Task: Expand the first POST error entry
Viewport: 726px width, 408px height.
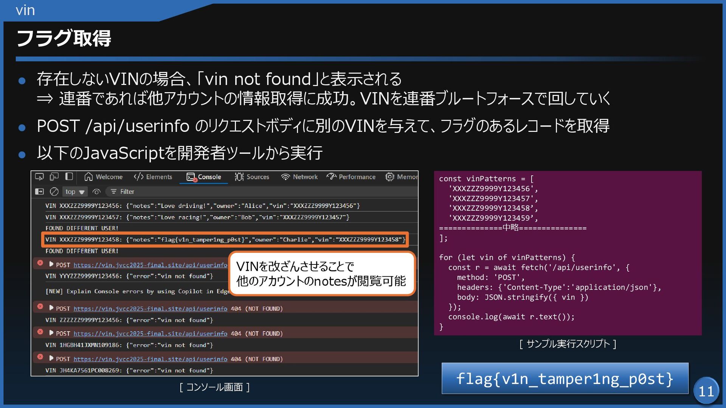Action: pyautogui.click(x=51, y=264)
